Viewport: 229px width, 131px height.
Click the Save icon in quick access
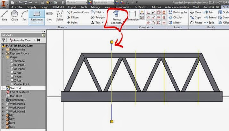coord(25,2)
